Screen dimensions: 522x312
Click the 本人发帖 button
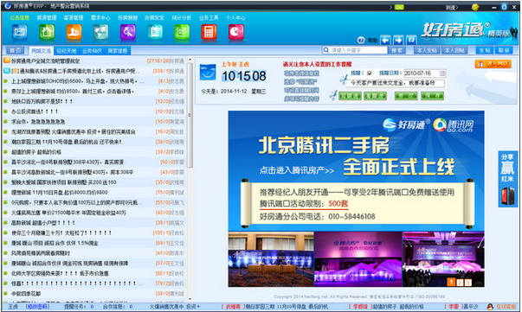tap(427, 50)
